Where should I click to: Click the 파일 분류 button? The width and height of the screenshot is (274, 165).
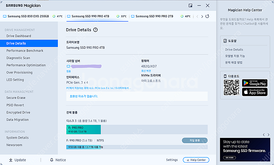(195, 140)
